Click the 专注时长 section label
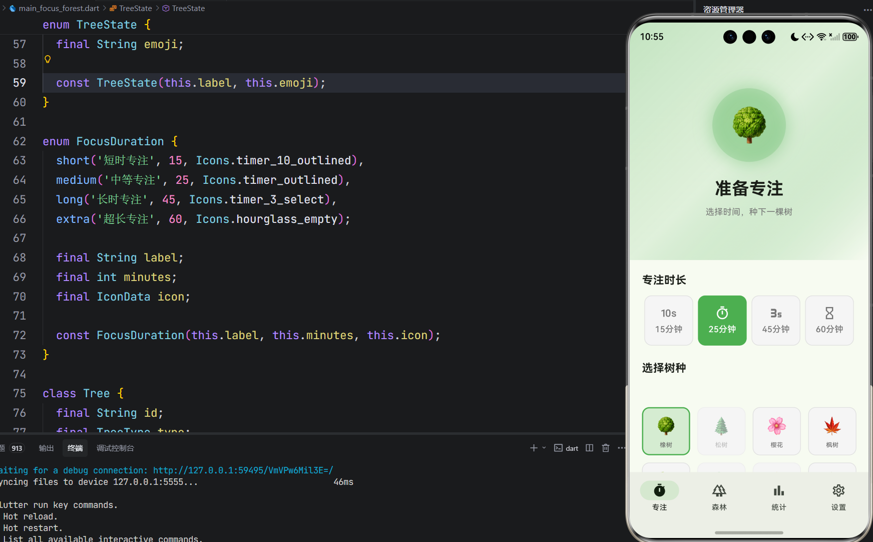The width and height of the screenshot is (873, 542). click(x=664, y=280)
